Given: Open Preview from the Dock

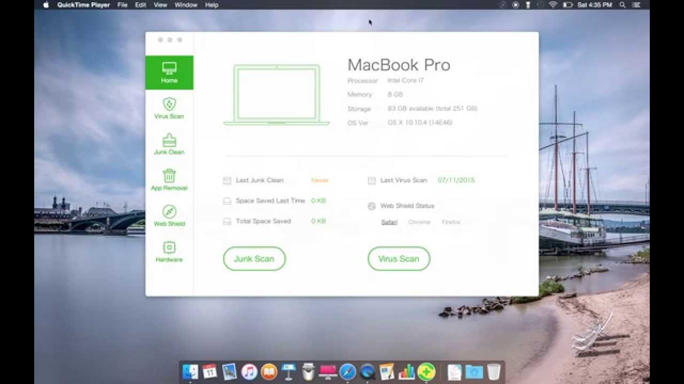Looking at the screenshot, I should (230, 372).
